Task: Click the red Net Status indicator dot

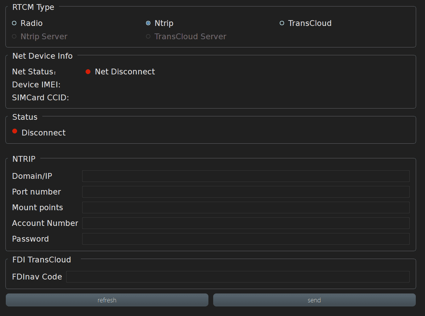Action: click(x=88, y=72)
